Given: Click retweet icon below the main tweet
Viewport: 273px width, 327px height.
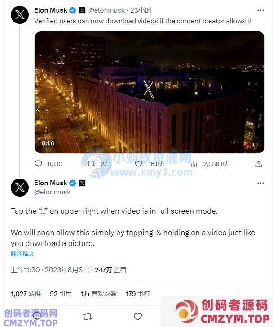Looking at the screenshot, I should point(87,316).
